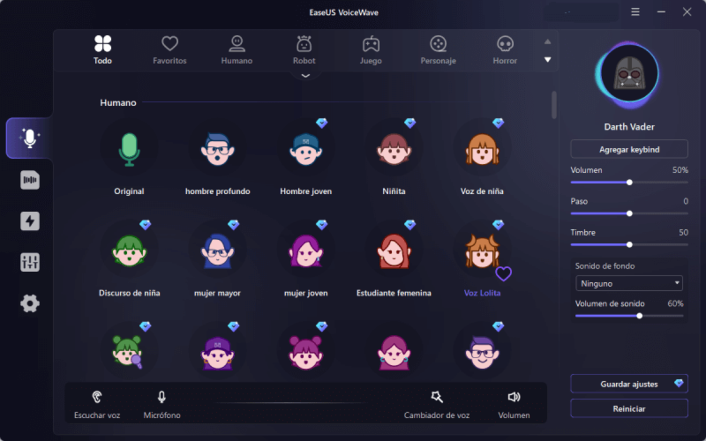This screenshot has height=441, width=706.
Task: Click the 60% sound volume value
Action: point(675,304)
